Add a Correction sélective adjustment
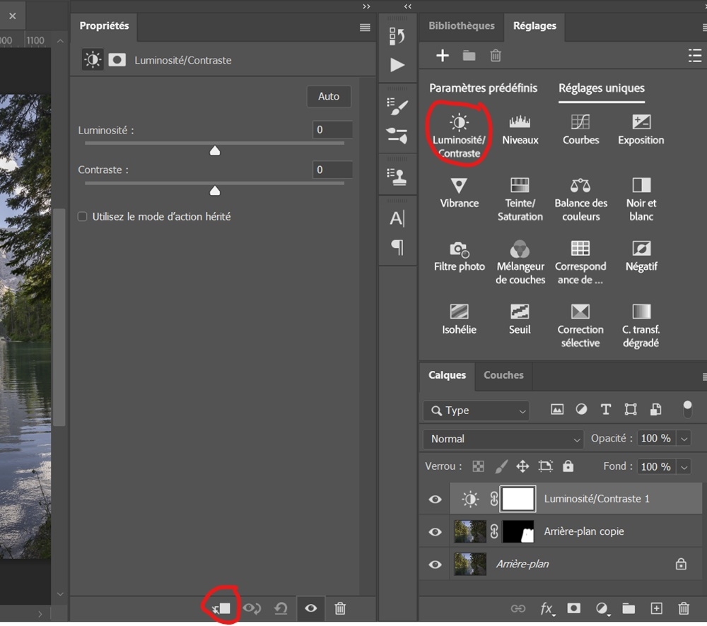Screen dimensions: 707x626 580,326
